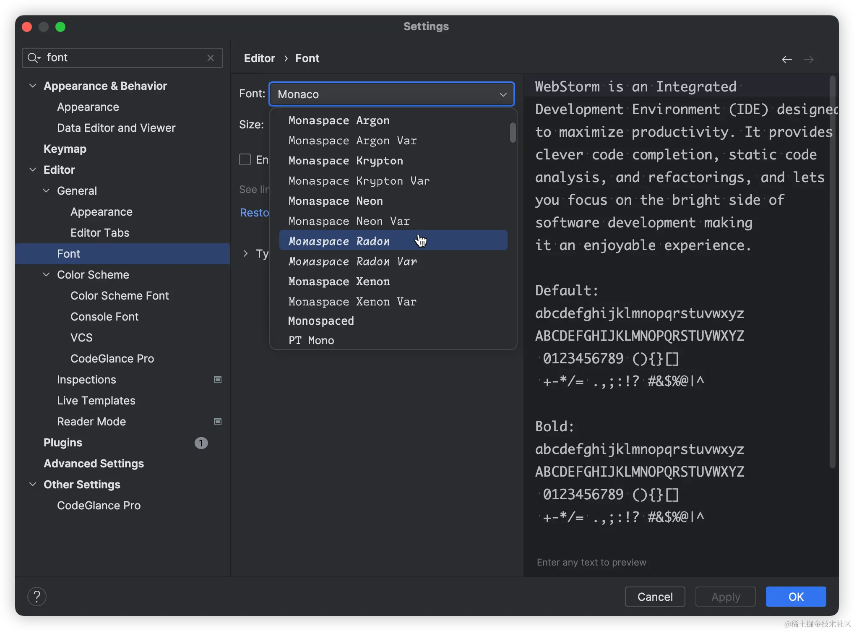This screenshot has width=854, height=631.
Task: Collapse the Editor section in the settings tree
Action: click(x=33, y=169)
